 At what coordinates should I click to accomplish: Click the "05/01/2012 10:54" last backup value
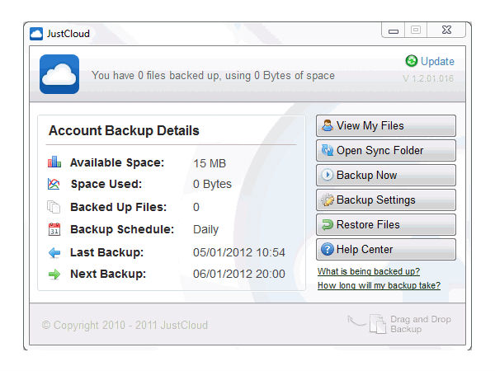[239, 252]
